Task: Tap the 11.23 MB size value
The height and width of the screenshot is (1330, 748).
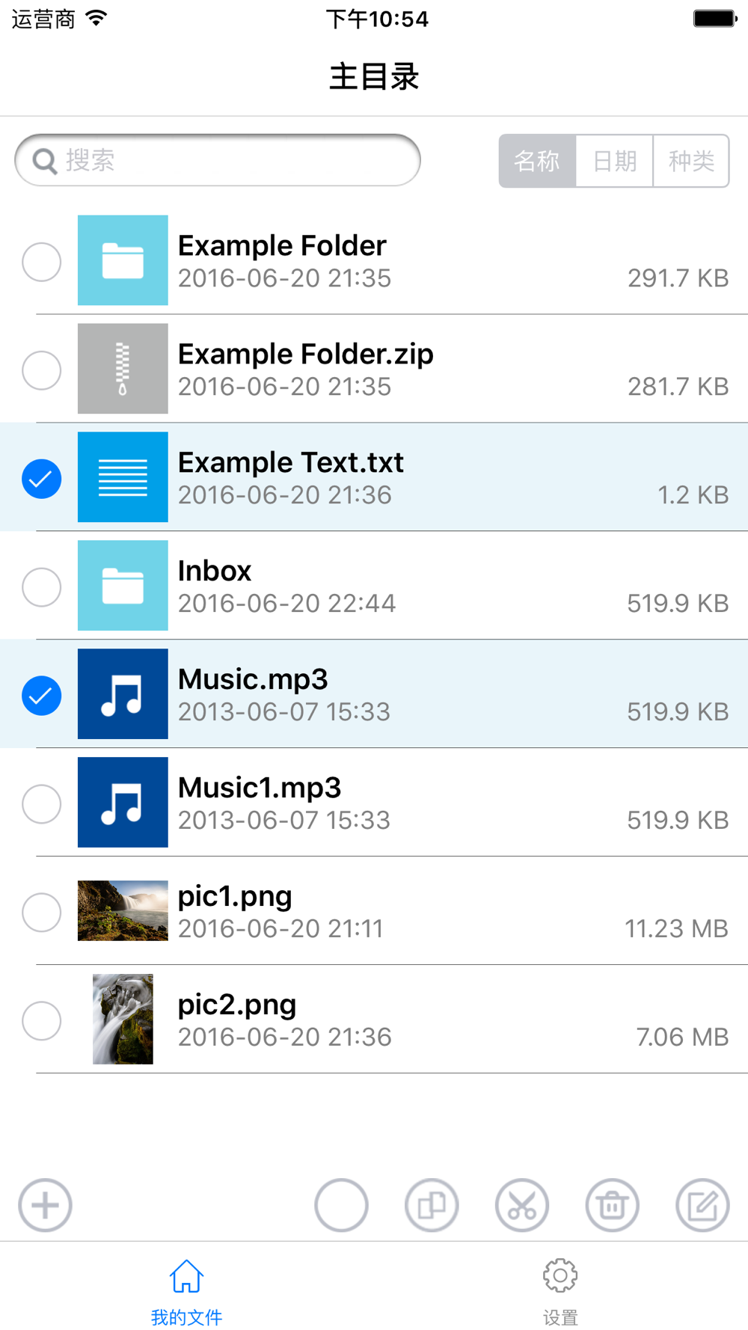Action: (676, 929)
